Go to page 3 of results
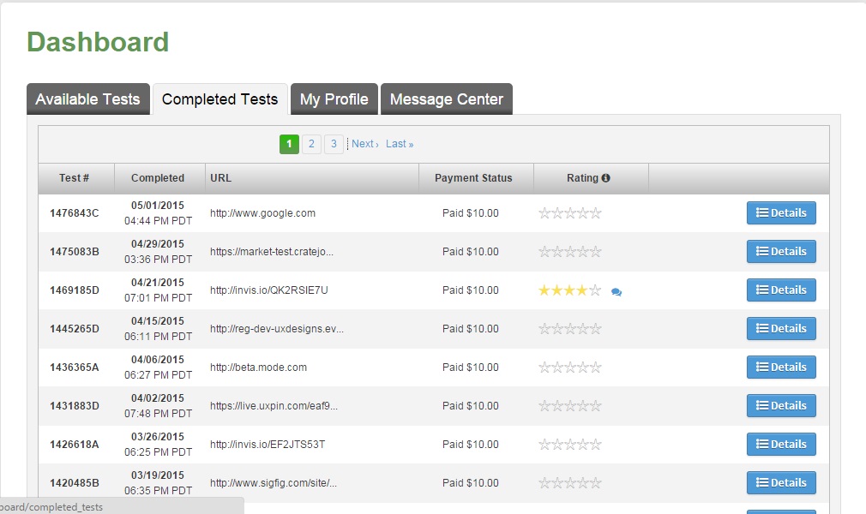The width and height of the screenshot is (866, 514). click(334, 144)
